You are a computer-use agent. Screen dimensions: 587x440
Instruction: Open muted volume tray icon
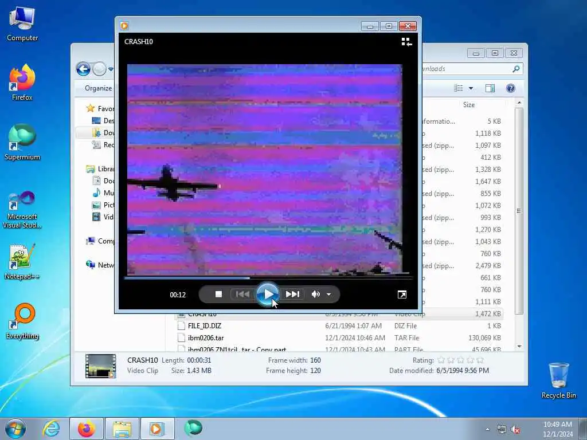click(x=516, y=430)
